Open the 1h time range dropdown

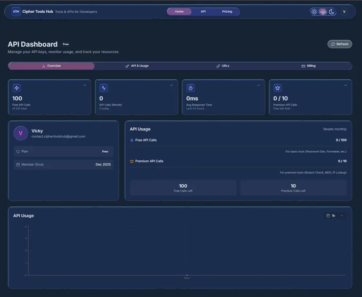click(x=335, y=216)
